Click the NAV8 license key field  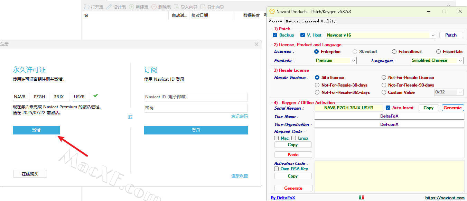(21, 97)
